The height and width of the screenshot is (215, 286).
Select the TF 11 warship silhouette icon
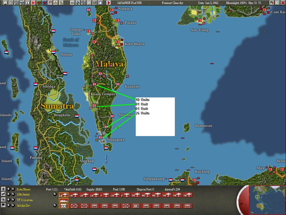click(x=63, y=200)
